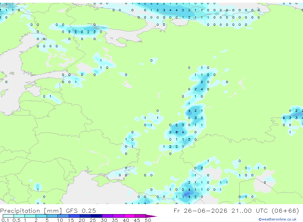Click the 'GFS 0.25' model label

pyautogui.click(x=81, y=210)
